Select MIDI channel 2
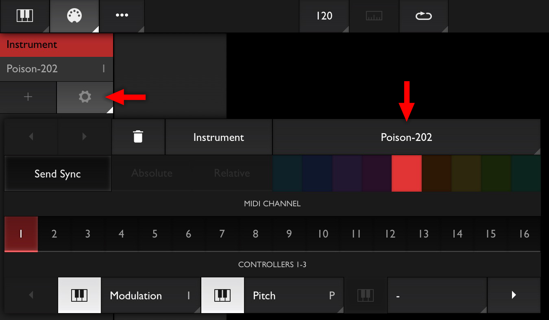The width and height of the screenshot is (549, 320). click(x=54, y=234)
